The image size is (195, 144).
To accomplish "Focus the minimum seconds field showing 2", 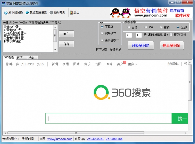I will (129, 35).
